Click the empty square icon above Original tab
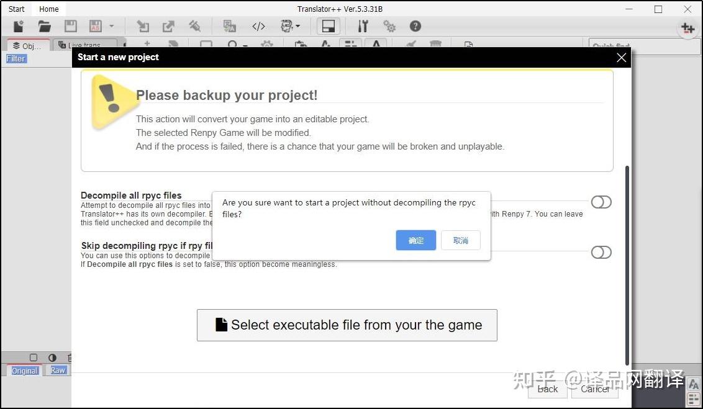Image resolution: width=703 pixels, height=409 pixels. (x=34, y=357)
